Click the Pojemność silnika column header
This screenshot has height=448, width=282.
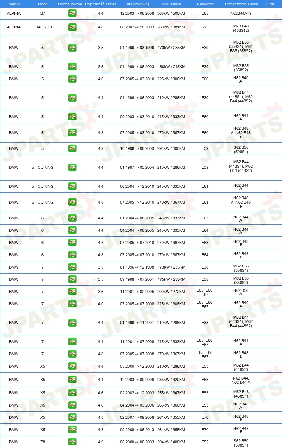pyautogui.click(x=101, y=4)
